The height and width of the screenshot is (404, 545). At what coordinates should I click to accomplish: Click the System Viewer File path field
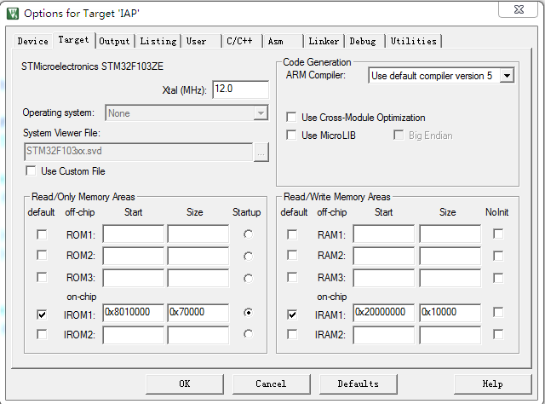[x=139, y=152]
